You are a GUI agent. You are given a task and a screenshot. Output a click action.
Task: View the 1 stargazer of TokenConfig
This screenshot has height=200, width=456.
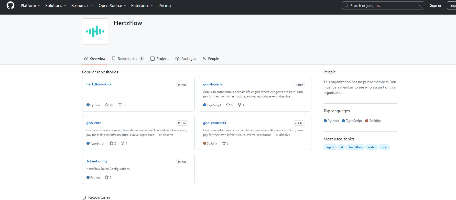click(108, 177)
